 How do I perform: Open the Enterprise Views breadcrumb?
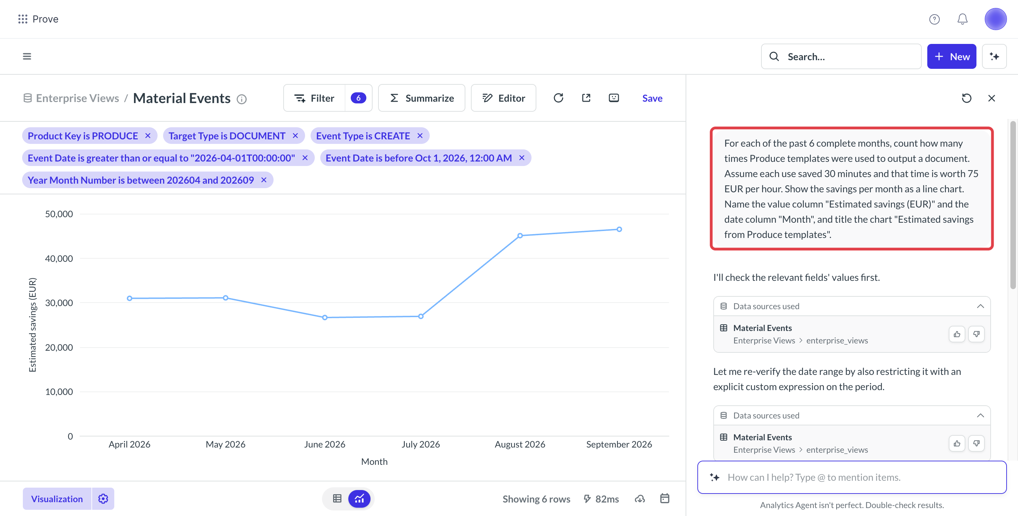(x=77, y=98)
